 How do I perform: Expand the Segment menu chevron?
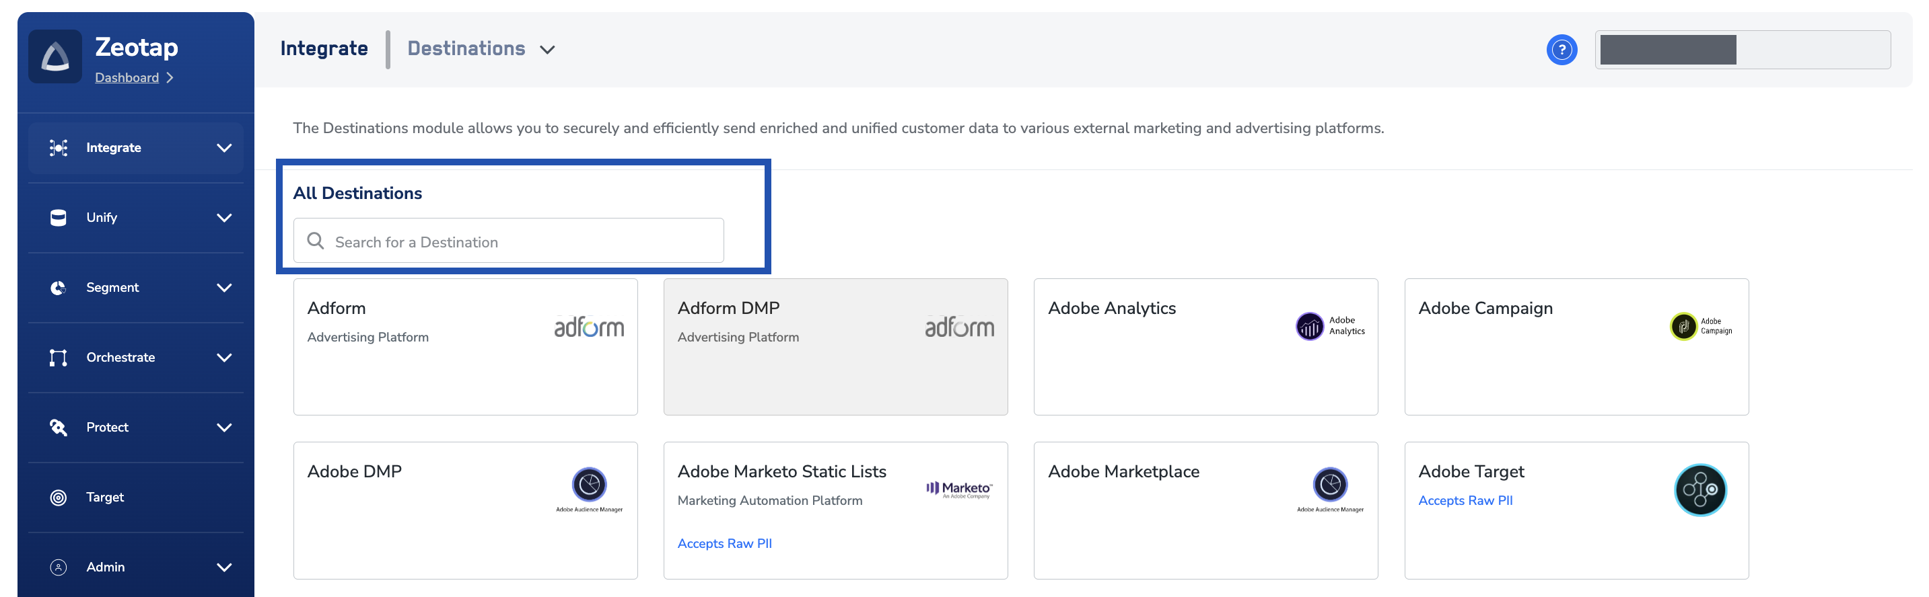224,288
